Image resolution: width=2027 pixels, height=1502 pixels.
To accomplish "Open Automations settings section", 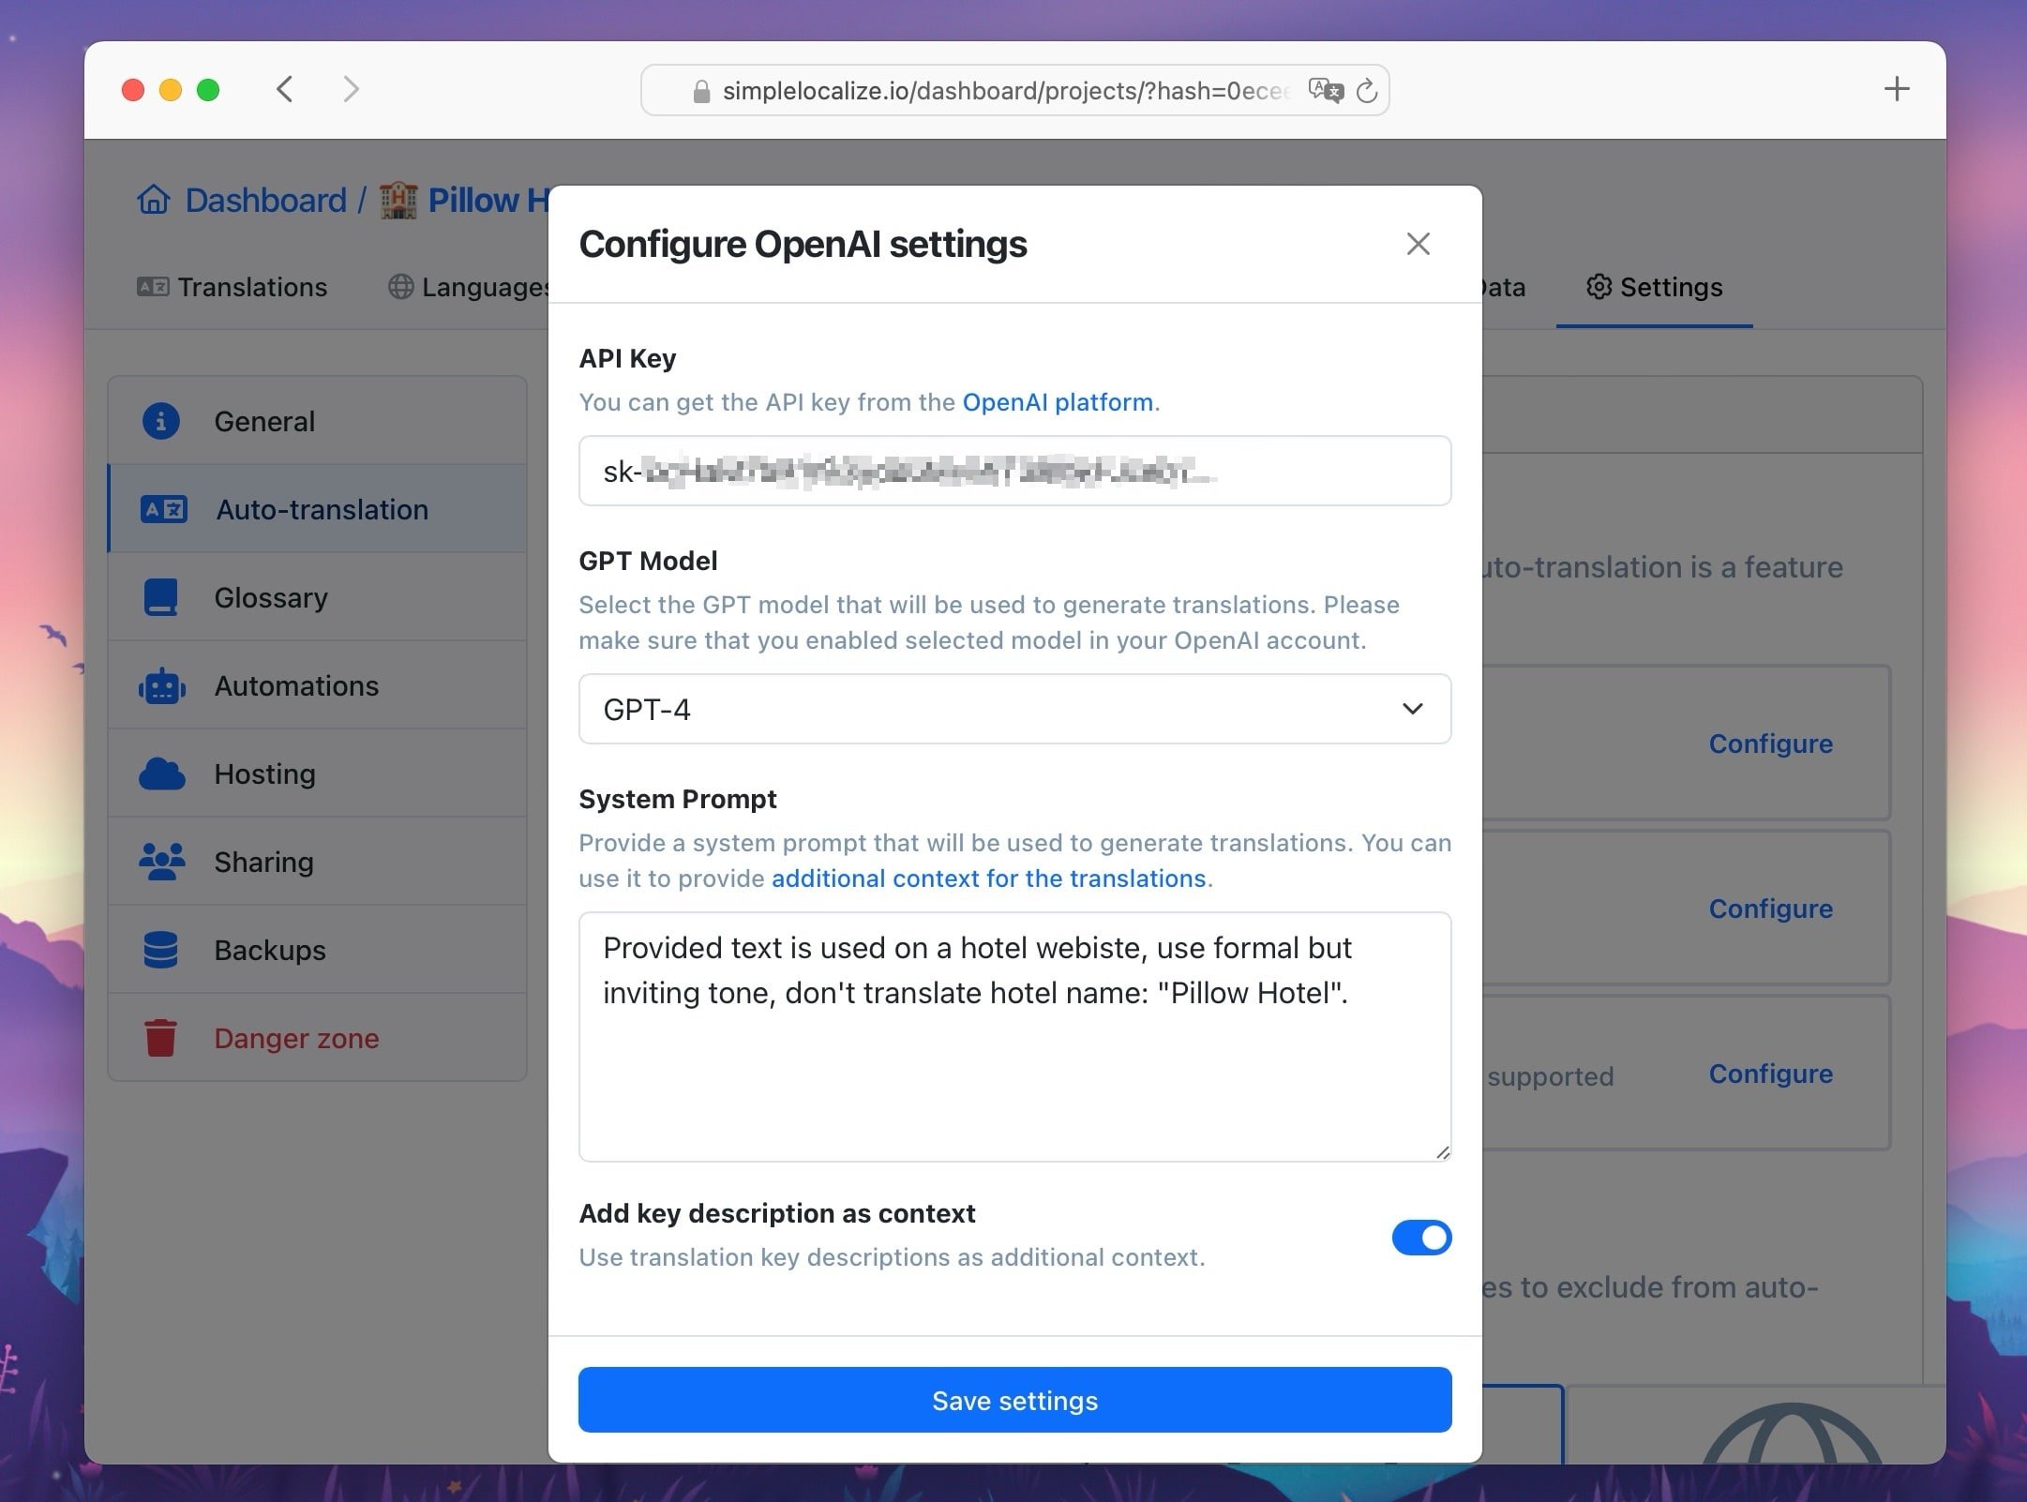I will point(318,685).
